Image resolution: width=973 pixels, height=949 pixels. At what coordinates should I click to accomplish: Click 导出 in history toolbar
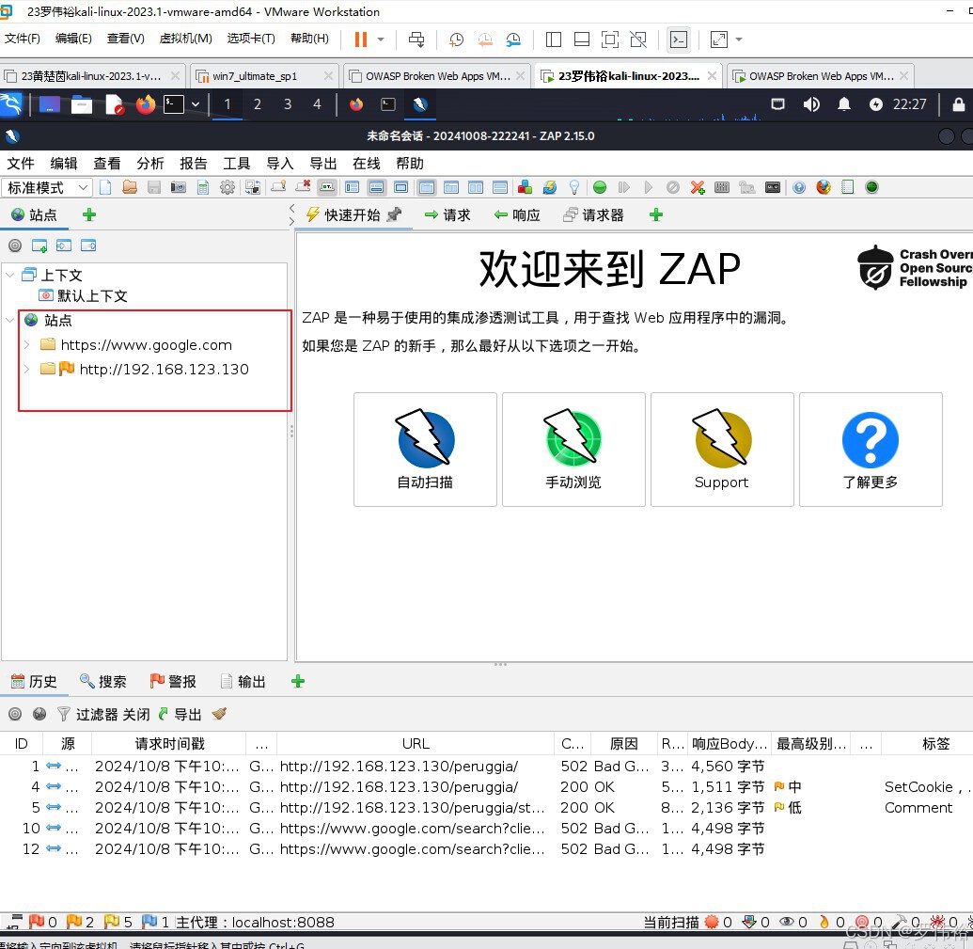(180, 715)
